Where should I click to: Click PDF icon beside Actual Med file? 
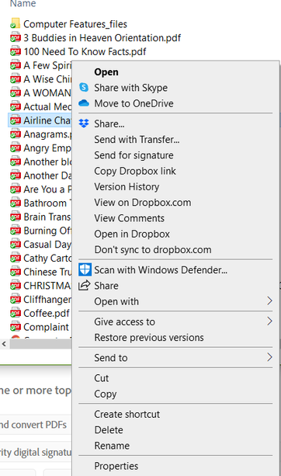[16, 106]
